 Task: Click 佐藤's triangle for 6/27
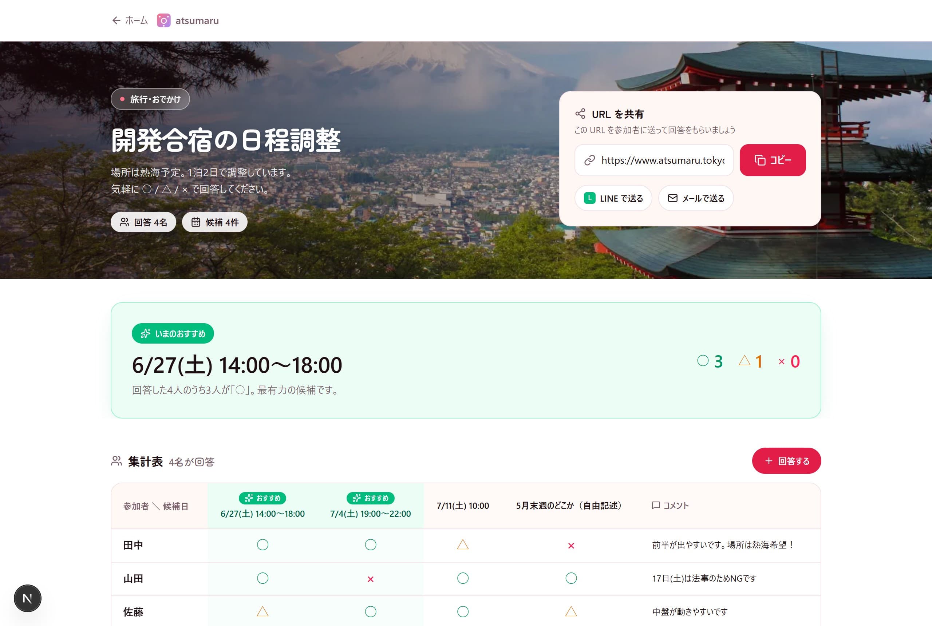pos(263,612)
